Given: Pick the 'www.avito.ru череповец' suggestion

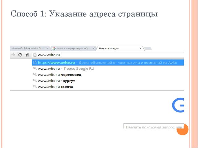Looking at the screenshot, I should click(108, 75).
